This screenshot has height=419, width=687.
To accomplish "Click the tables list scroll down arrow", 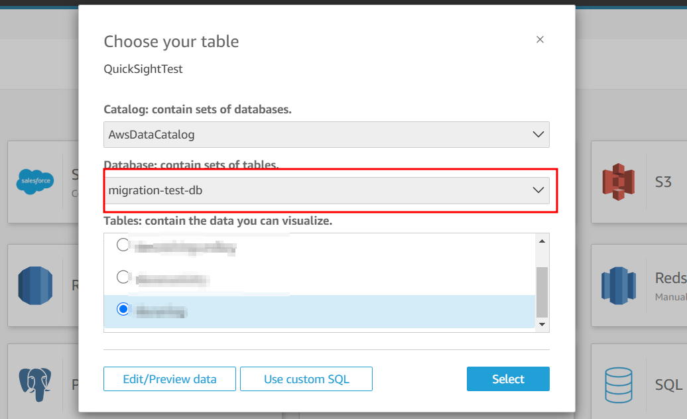I will point(542,324).
